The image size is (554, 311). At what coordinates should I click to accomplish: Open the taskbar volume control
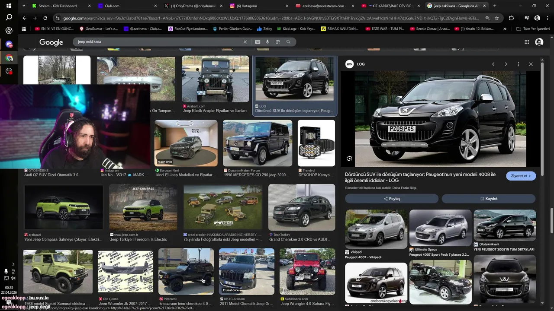click(13, 279)
